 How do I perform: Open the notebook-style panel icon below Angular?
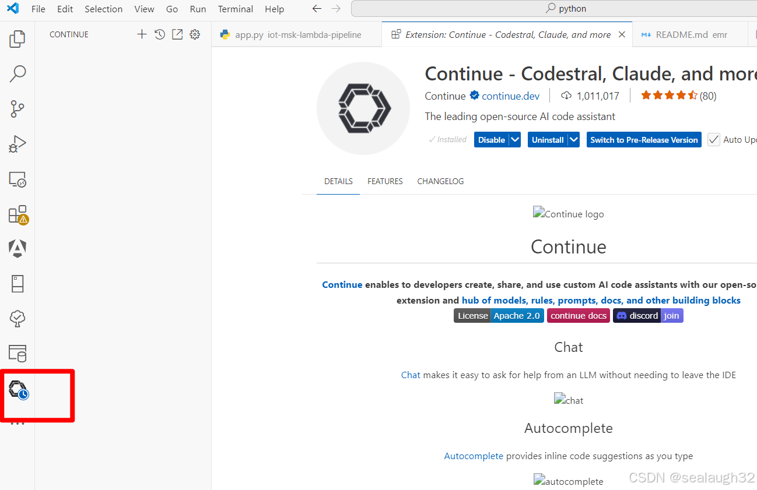pos(17,284)
